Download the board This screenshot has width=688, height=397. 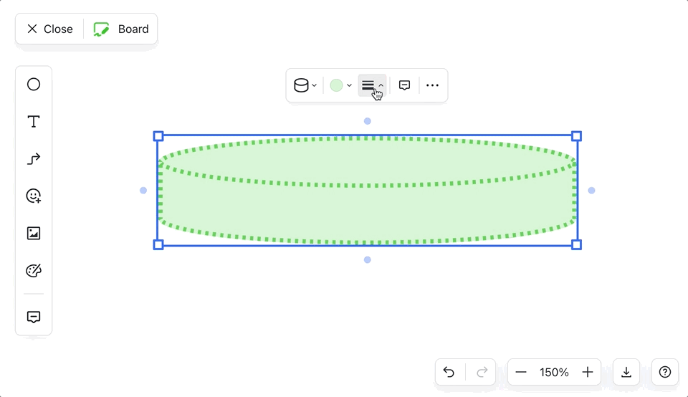coord(626,372)
